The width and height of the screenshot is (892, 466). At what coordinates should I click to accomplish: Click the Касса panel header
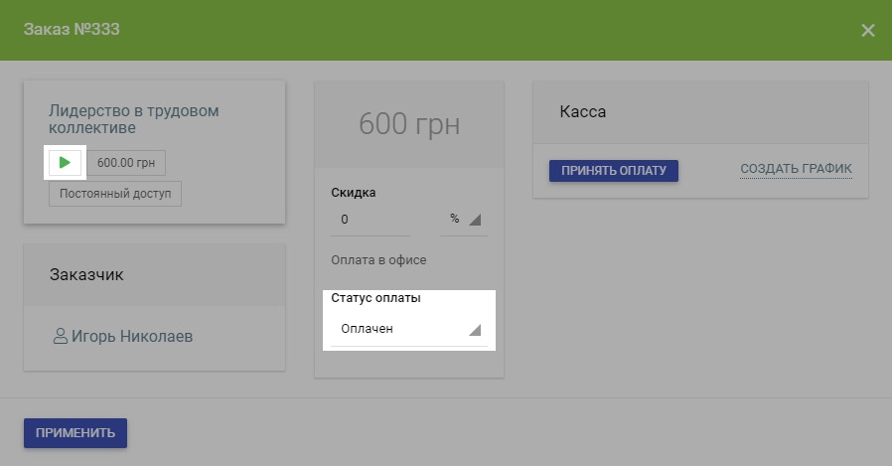[583, 112]
